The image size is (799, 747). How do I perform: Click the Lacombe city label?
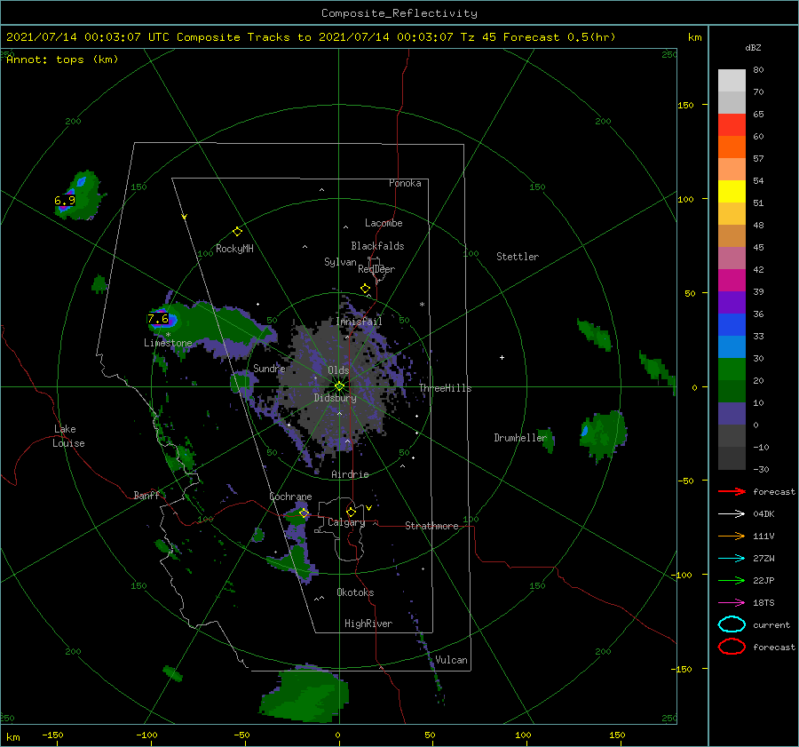[x=384, y=223]
